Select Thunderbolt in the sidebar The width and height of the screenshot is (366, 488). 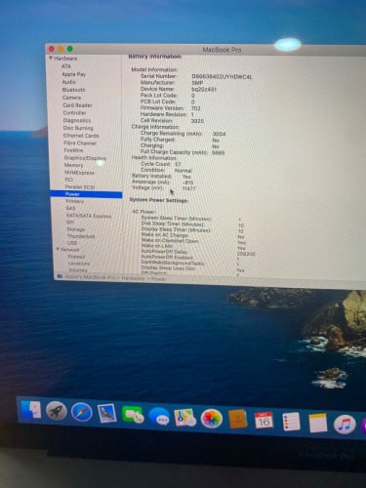[x=81, y=236]
